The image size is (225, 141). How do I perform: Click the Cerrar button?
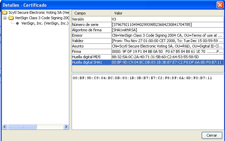click(x=212, y=135)
